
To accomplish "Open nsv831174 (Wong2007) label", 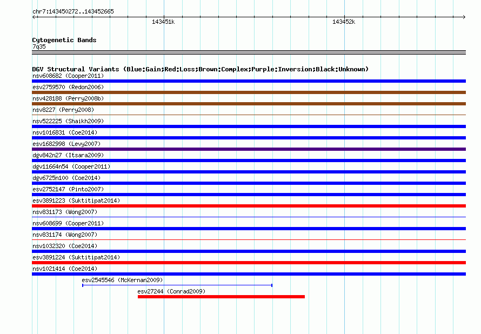I will coord(65,235).
